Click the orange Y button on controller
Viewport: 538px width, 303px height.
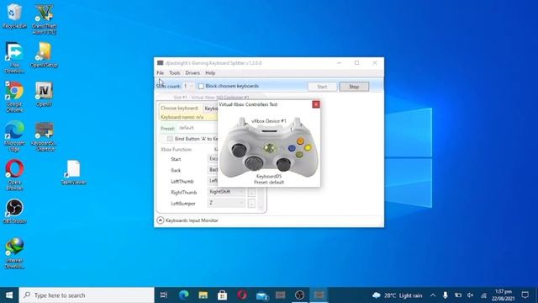300,141
